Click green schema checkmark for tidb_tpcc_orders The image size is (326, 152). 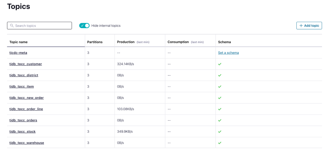(x=220, y=120)
